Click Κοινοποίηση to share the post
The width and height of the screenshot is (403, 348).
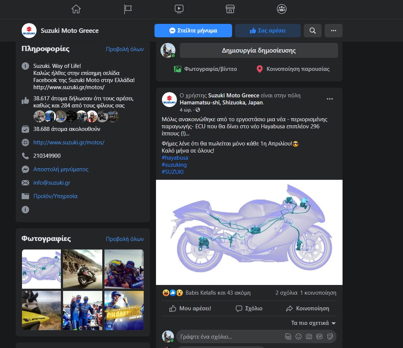307,308
